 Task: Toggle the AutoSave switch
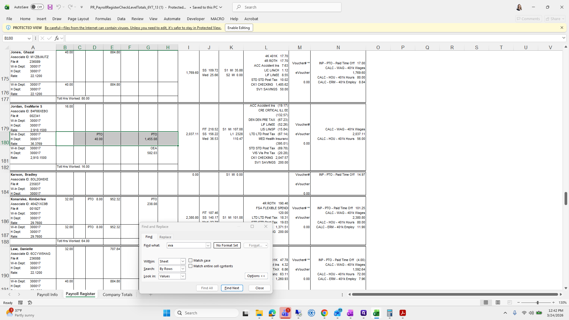37,7
